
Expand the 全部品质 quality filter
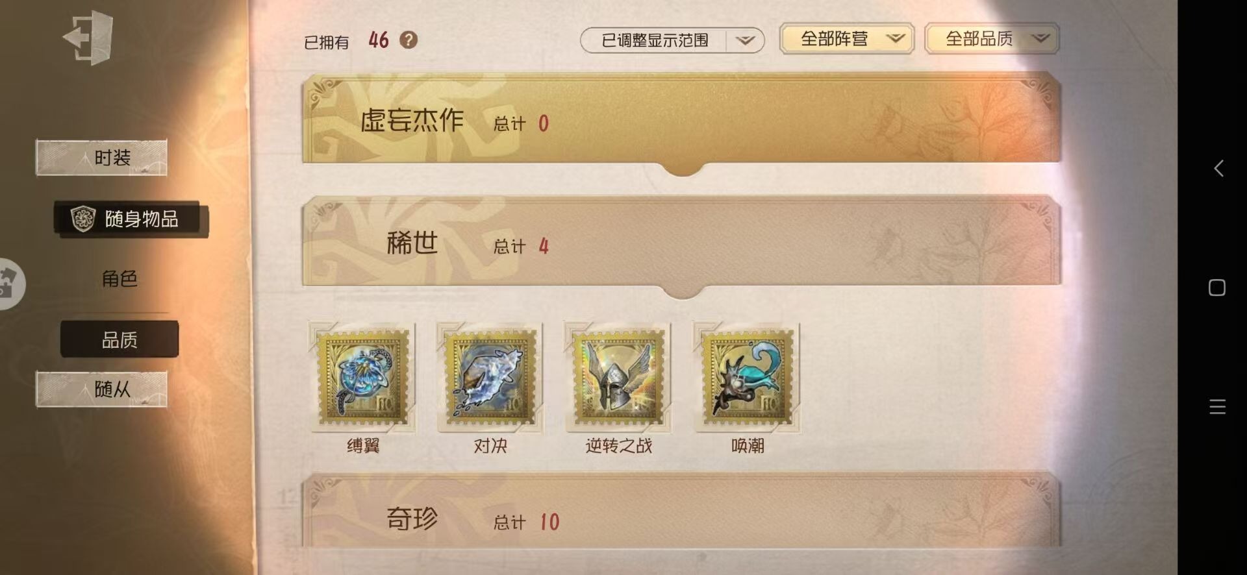click(992, 39)
